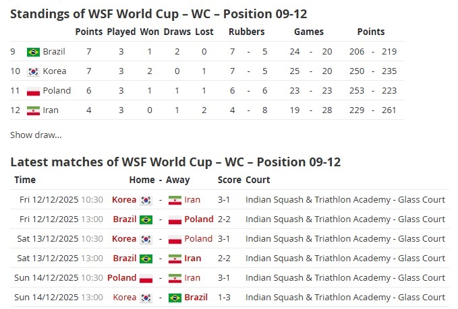Click the Court column header in latest matches
This screenshot has height=309, width=458.
pos(258,180)
